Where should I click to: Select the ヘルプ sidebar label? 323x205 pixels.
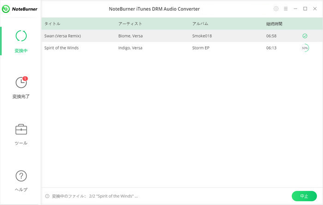click(21, 190)
